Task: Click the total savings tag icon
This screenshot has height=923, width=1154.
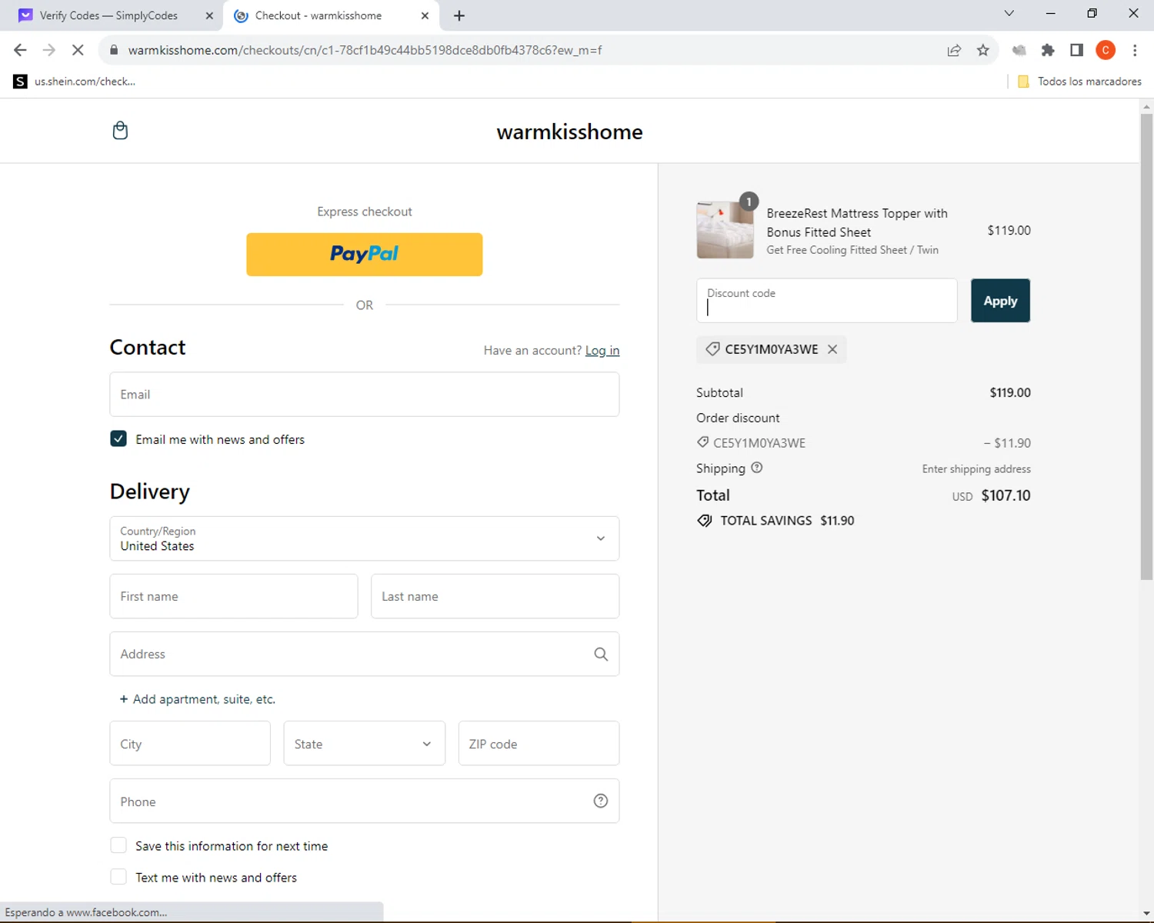Action: 704,521
